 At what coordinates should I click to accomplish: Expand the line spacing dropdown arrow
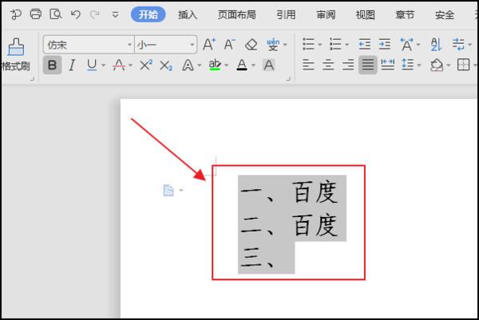419,65
